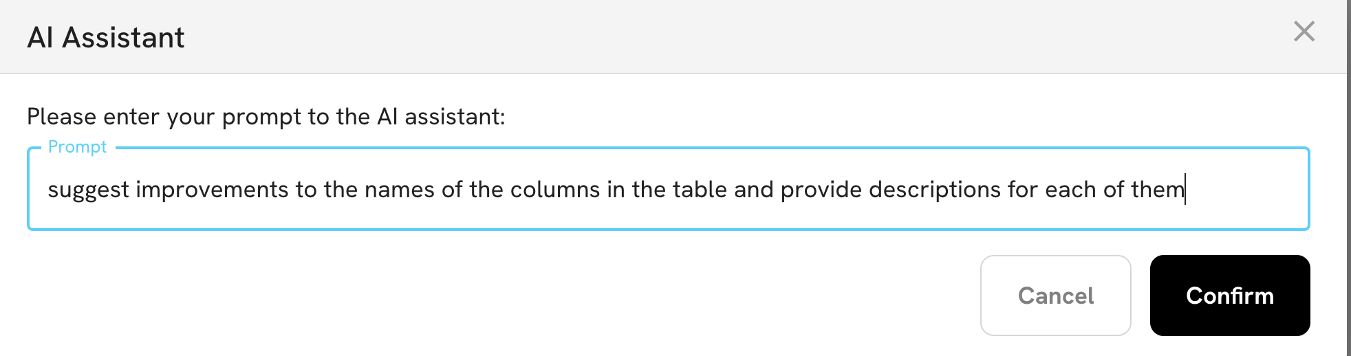
Task: Place cursor on the word "improvements"
Action: click(x=212, y=190)
